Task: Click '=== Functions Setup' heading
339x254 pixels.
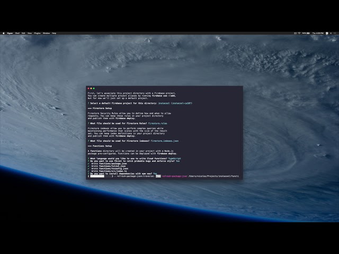Action: 100,146
